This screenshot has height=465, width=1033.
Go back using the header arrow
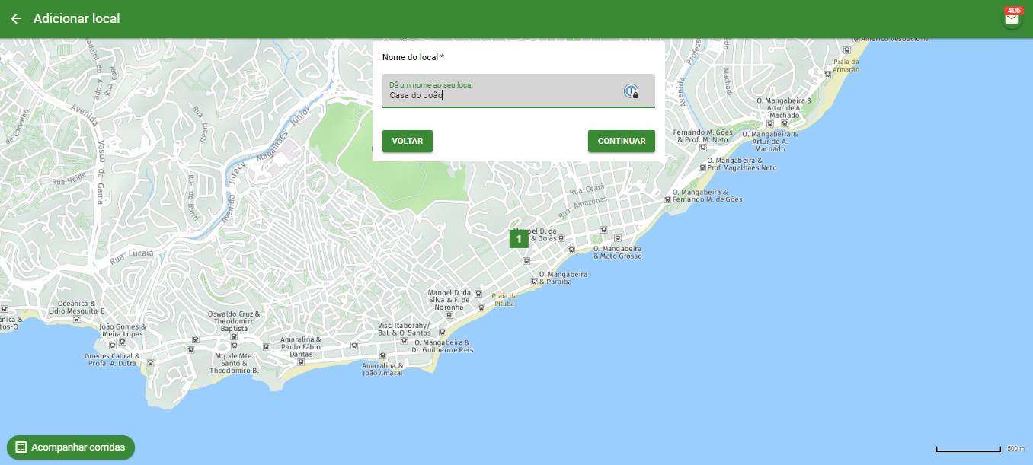pyautogui.click(x=15, y=18)
